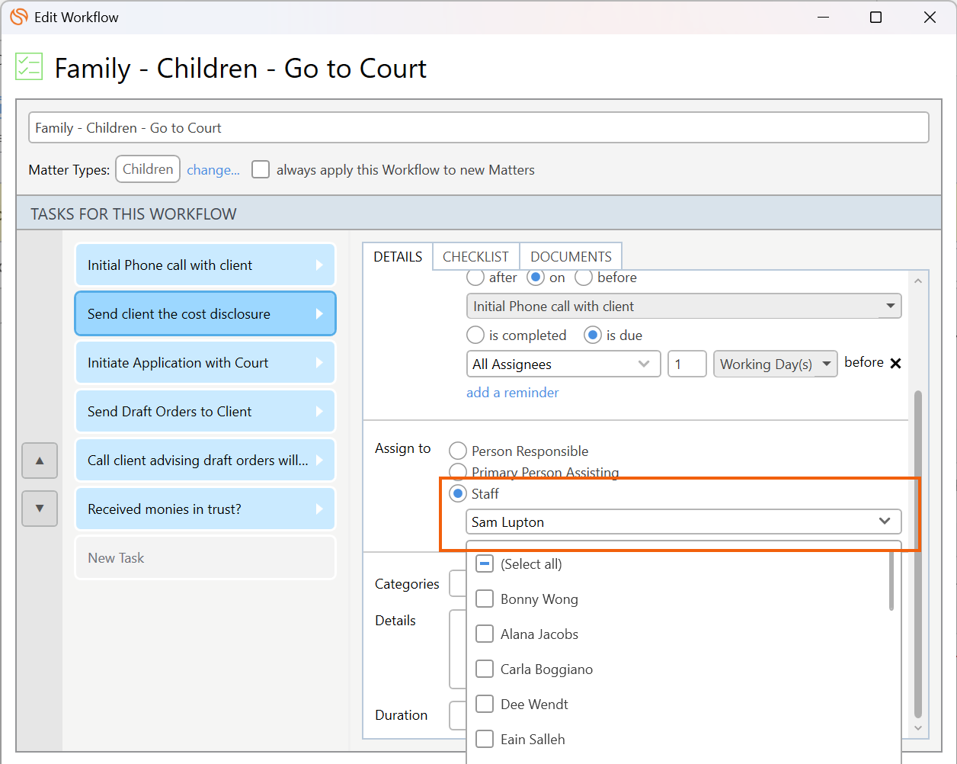Switch to the DOCUMENTS tab

coord(571,257)
